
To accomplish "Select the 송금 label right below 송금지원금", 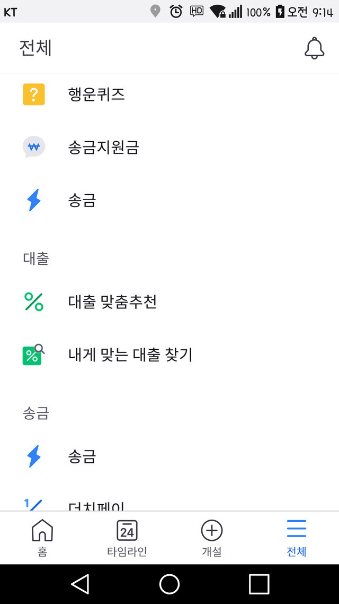I will tap(82, 201).
